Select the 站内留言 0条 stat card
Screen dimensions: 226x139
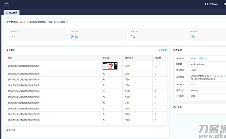coord(207,34)
